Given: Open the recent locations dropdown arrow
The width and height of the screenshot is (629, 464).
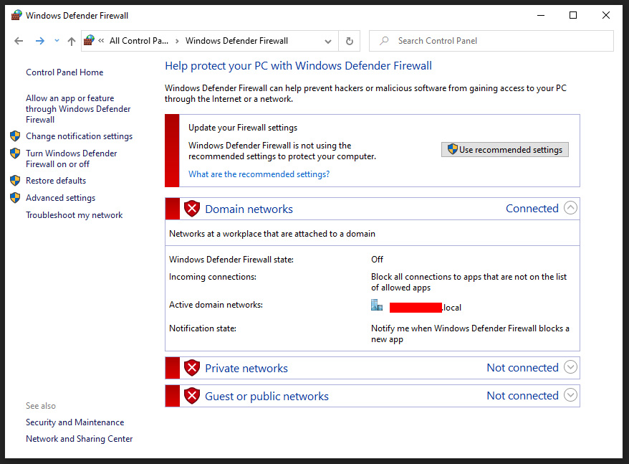Looking at the screenshot, I should tap(57, 41).
